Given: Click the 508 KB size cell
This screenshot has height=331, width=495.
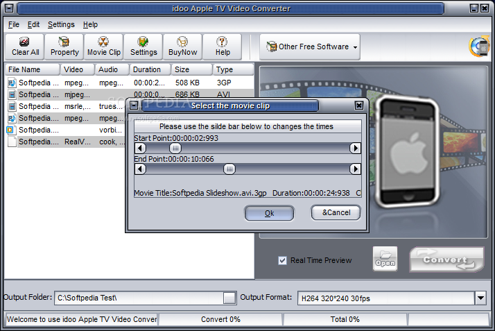Looking at the screenshot, I should tap(187, 83).
